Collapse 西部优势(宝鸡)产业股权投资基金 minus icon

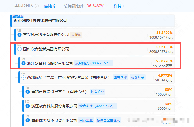[24, 77]
